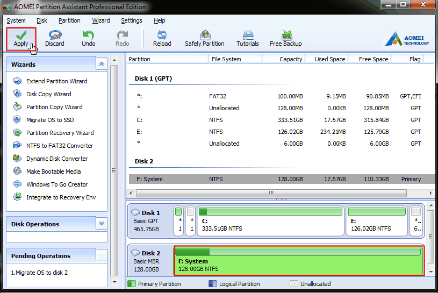The height and width of the screenshot is (293, 438).
Task: Click the AOMEI Technology logo
Action: tap(406, 39)
